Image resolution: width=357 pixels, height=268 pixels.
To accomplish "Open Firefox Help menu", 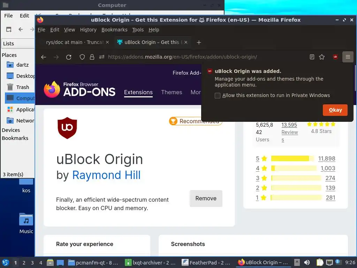I will coord(154,30).
